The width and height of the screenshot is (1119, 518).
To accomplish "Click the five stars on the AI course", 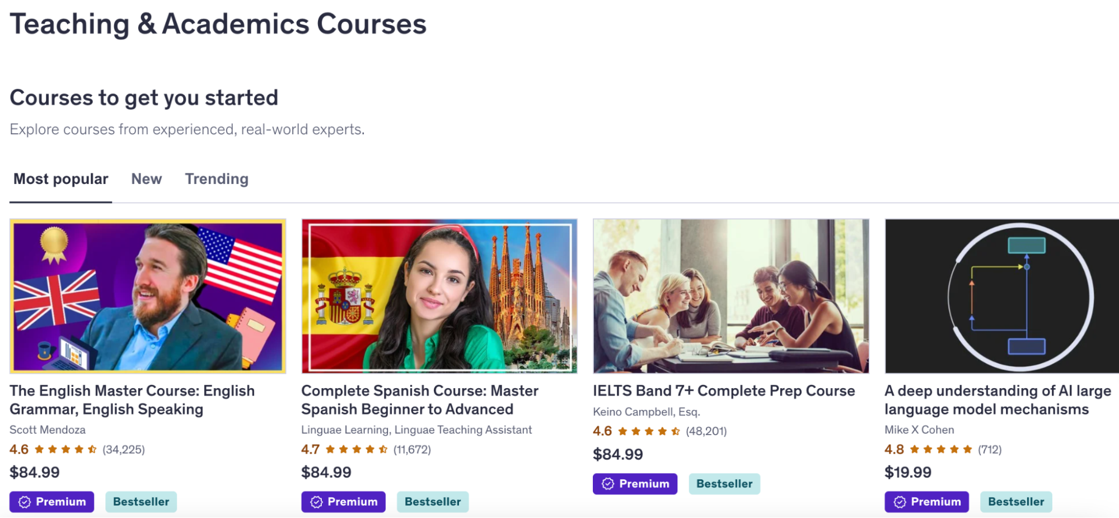I will pyautogui.click(x=942, y=449).
